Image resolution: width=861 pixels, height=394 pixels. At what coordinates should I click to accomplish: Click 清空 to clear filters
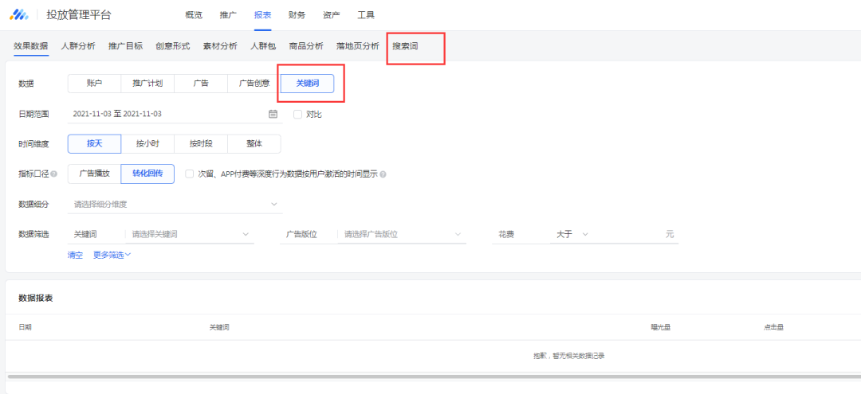point(75,255)
